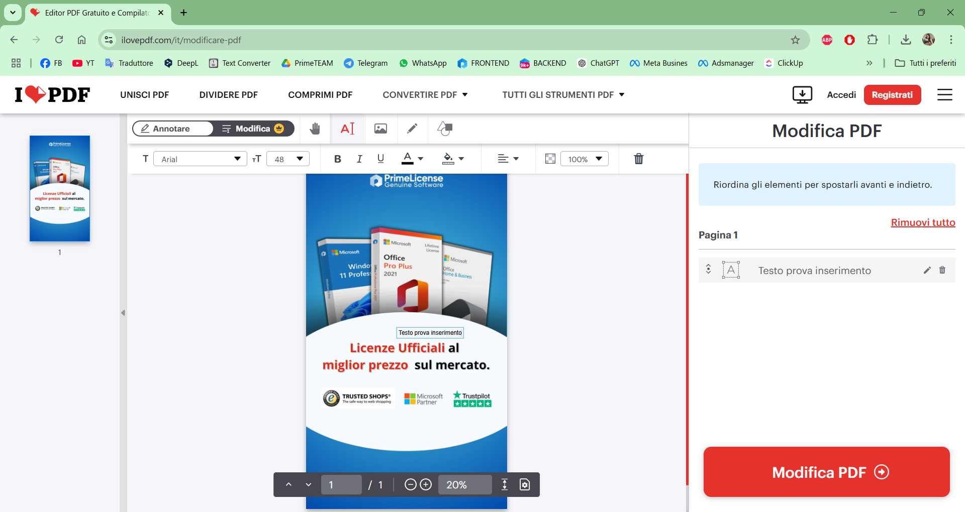This screenshot has width=965, height=512.
Task: Delete 'Testo prova inserimento' item in sidebar
Action: 942,270
